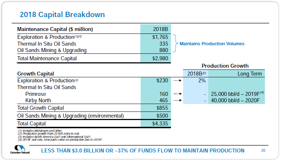The image size is (282, 161).
Task: Select the '$230' growth capital value
Action: pyautogui.click(x=162, y=80)
